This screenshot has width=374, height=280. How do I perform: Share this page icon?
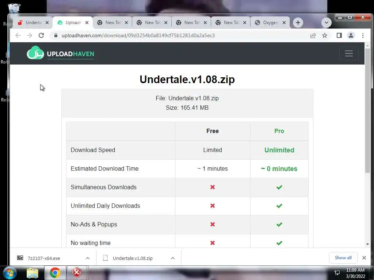click(313, 35)
